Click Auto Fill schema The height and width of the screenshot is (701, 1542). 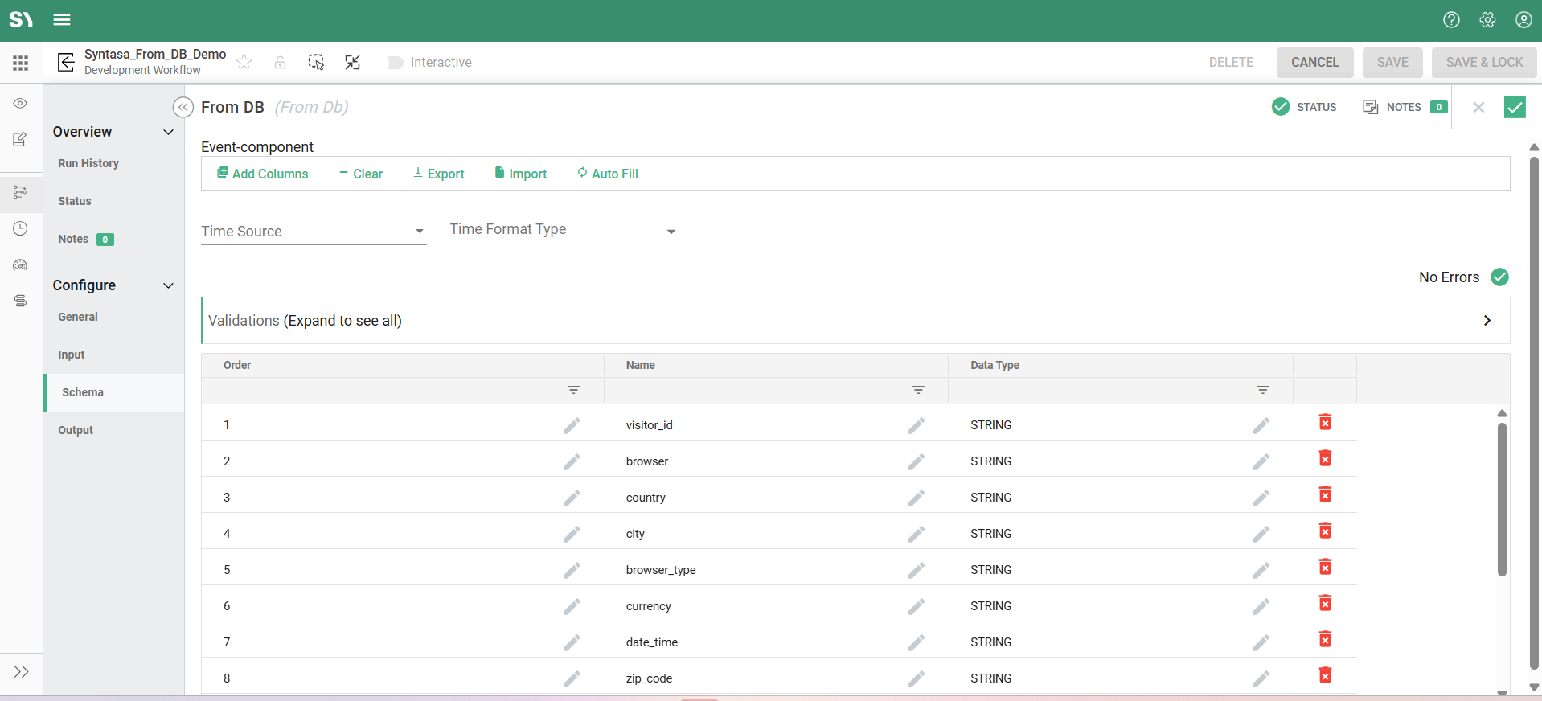coord(608,174)
